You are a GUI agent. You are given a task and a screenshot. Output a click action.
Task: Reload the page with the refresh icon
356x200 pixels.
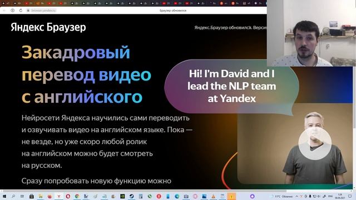(x=21, y=11)
